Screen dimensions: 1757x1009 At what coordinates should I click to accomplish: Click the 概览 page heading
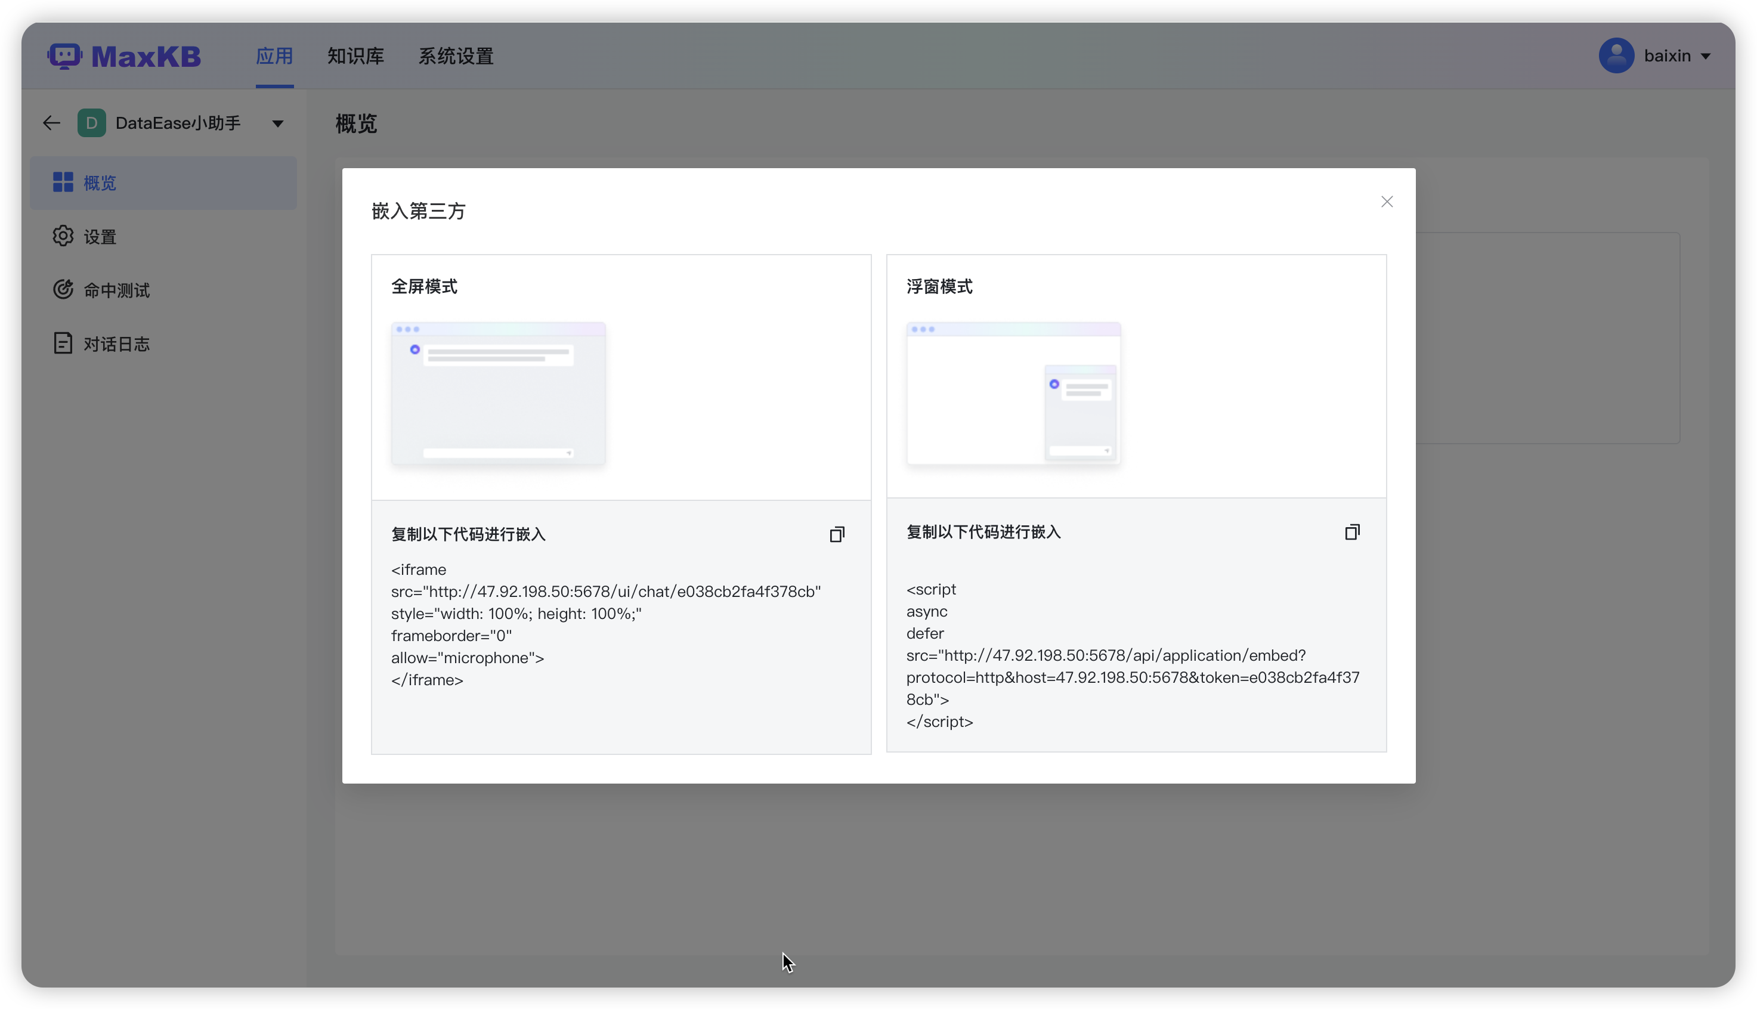[356, 124]
